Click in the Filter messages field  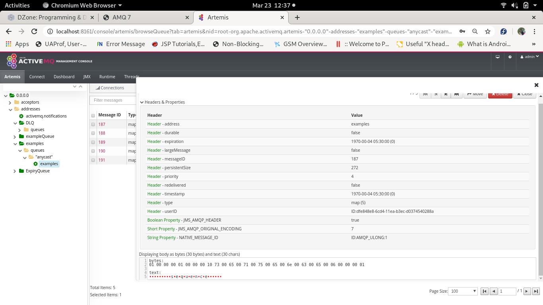click(x=113, y=100)
